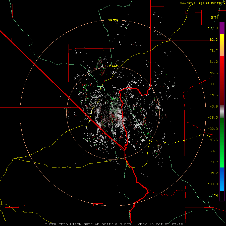
Task: Click the 92.3 value on the velocity scale
Action: [x=214, y=39]
